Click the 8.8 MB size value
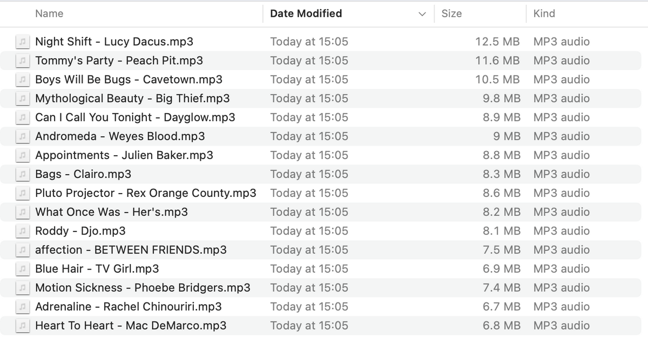This screenshot has width=648, height=337. 502,155
